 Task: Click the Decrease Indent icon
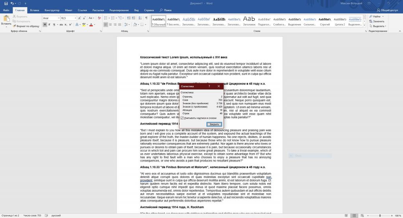pos(129,18)
